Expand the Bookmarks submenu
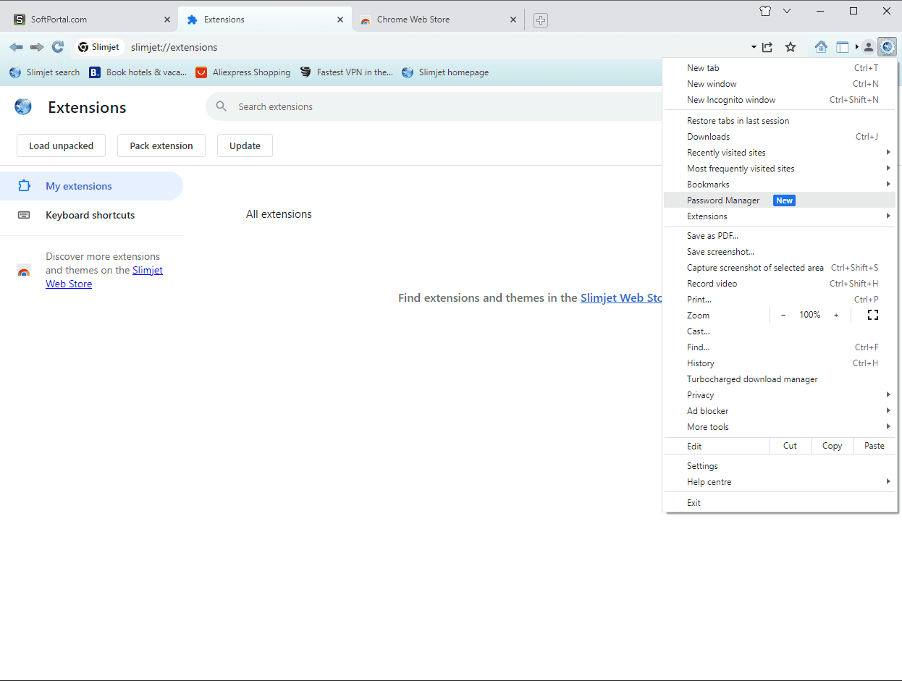Viewport: 902px width, 681px height. pyautogui.click(x=780, y=185)
